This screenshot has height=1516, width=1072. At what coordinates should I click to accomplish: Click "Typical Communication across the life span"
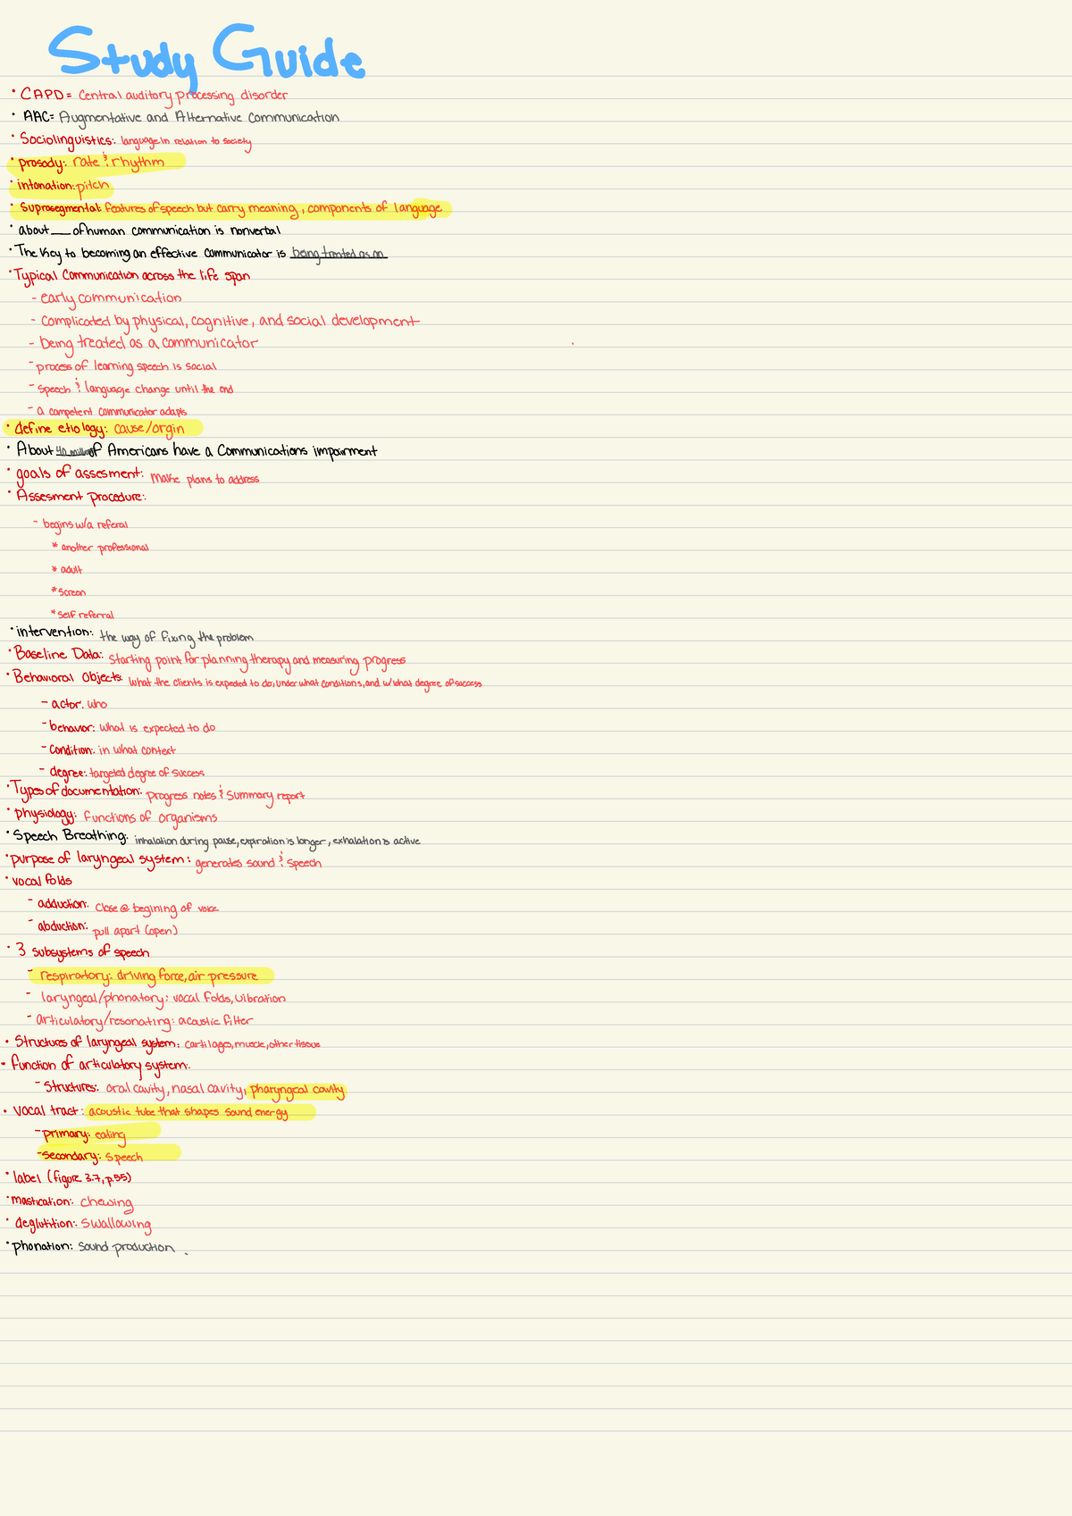131,275
